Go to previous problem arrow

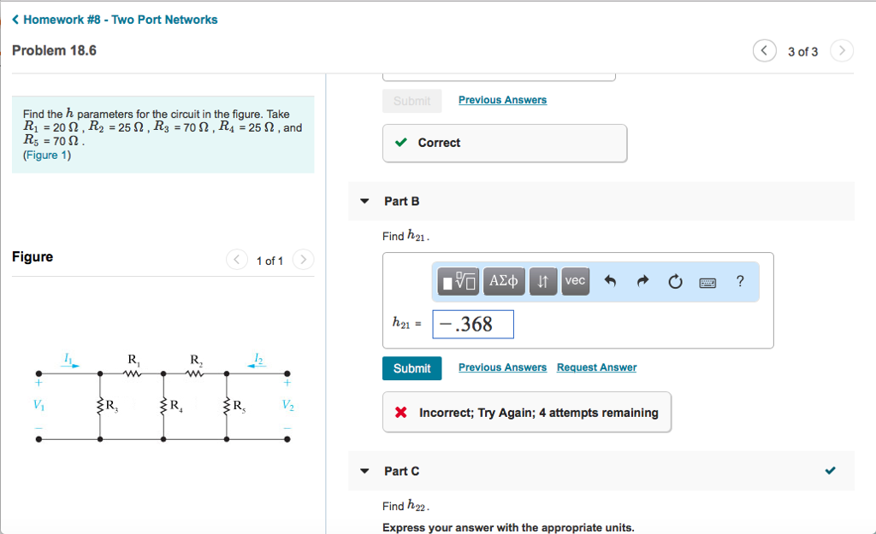764,51
